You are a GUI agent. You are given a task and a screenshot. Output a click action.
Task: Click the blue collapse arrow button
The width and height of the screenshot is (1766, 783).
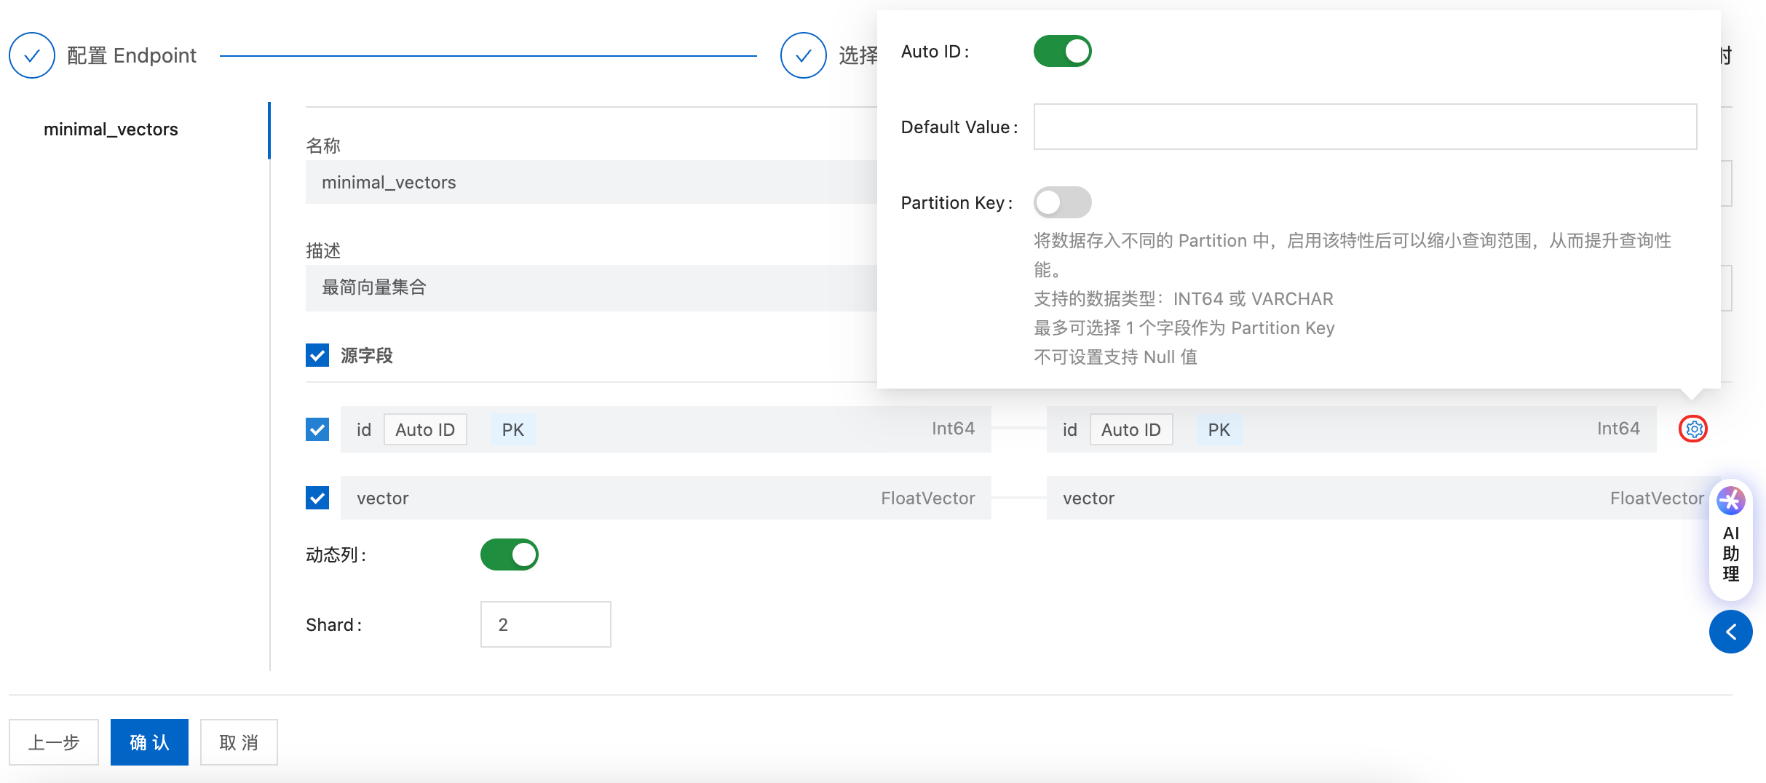(1730, 632)
